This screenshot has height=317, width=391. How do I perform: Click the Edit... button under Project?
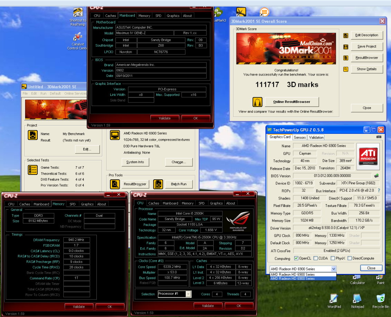pos(87,149)
